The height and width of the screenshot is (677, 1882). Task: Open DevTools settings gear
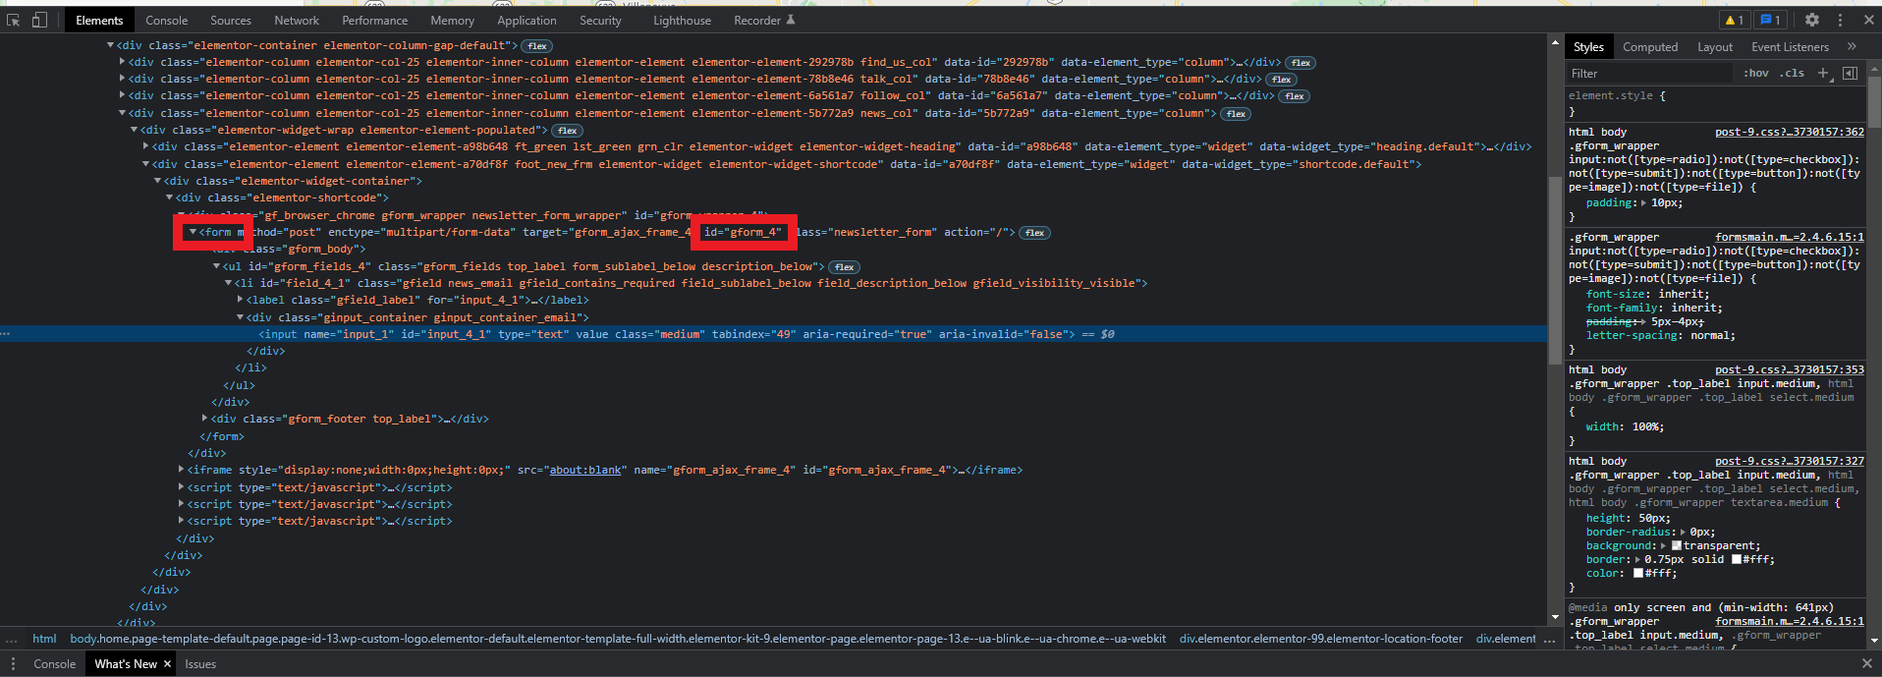pos(1812,20)
